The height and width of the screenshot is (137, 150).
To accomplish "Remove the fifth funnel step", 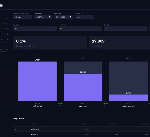I will point(8,39).
